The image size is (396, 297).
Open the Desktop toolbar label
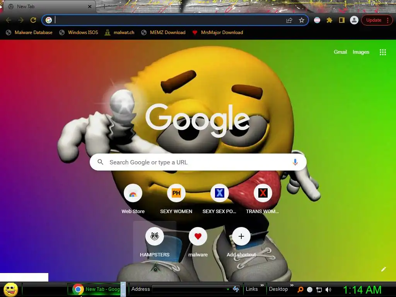click(x=278, y=289)
